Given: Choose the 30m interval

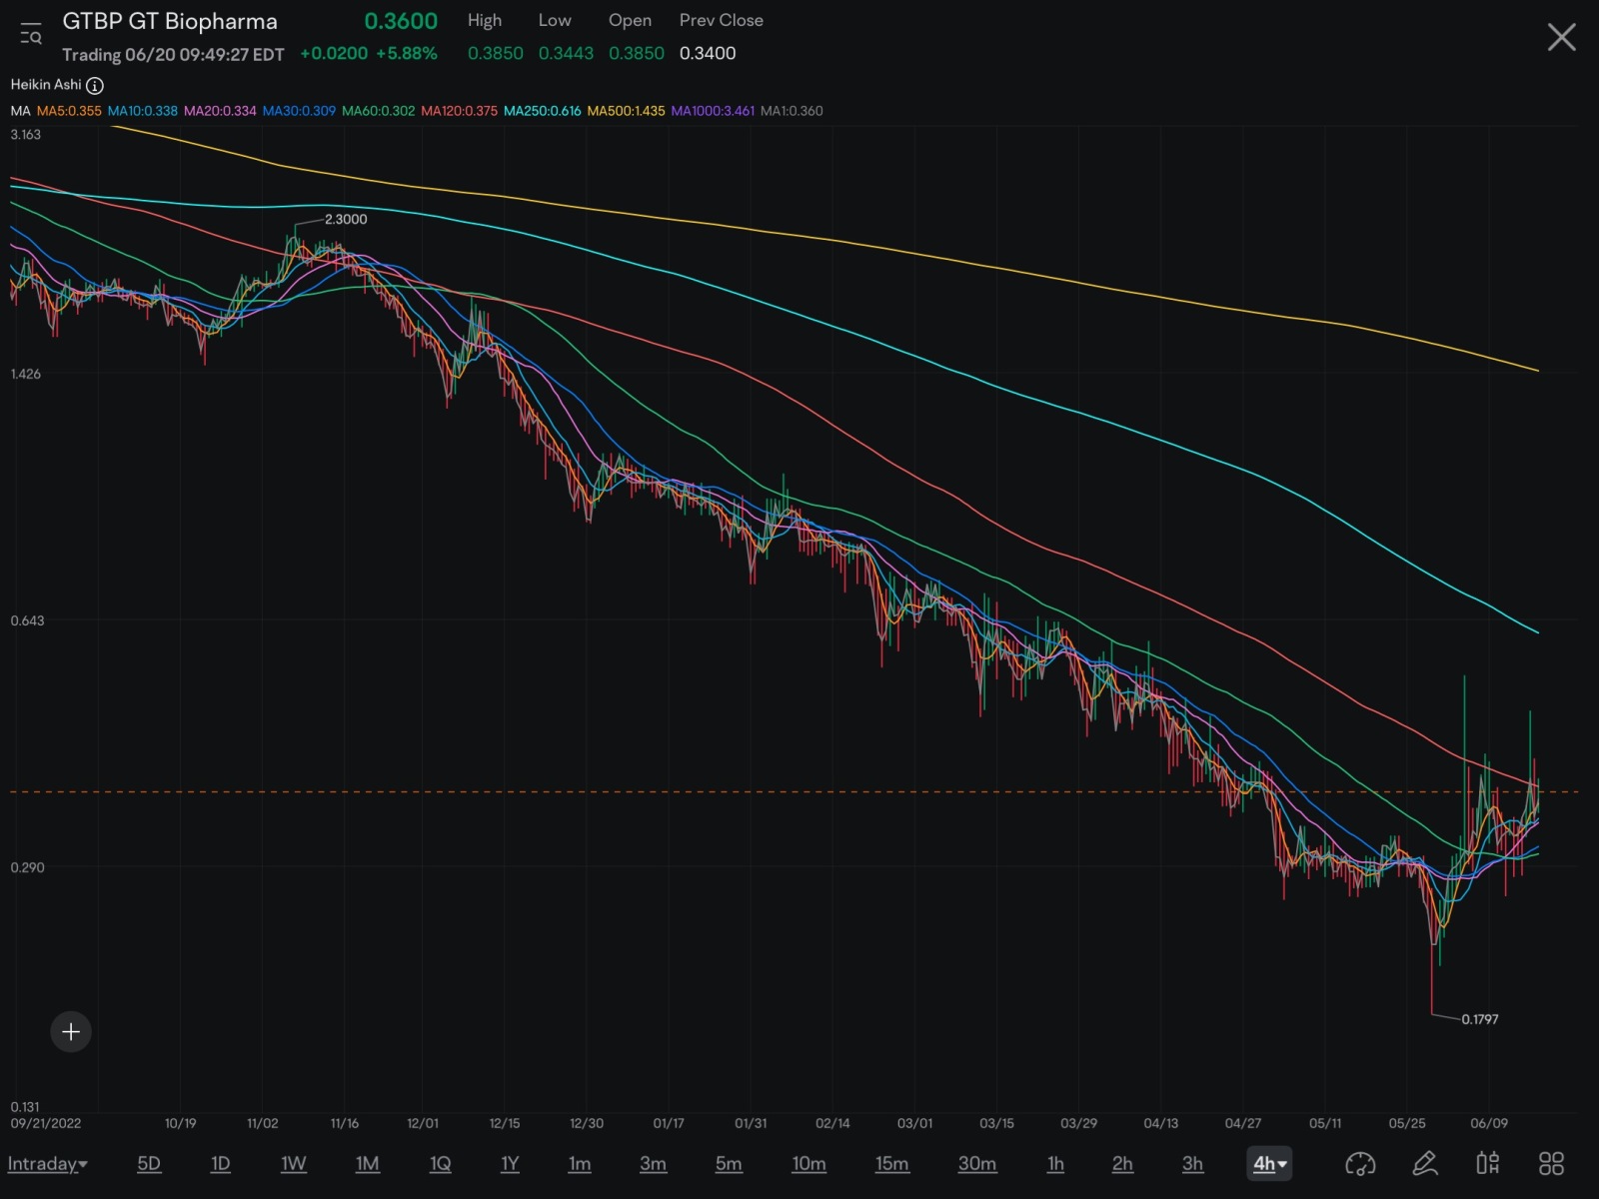Looking at the screenshot, I should coord(977,1164).
